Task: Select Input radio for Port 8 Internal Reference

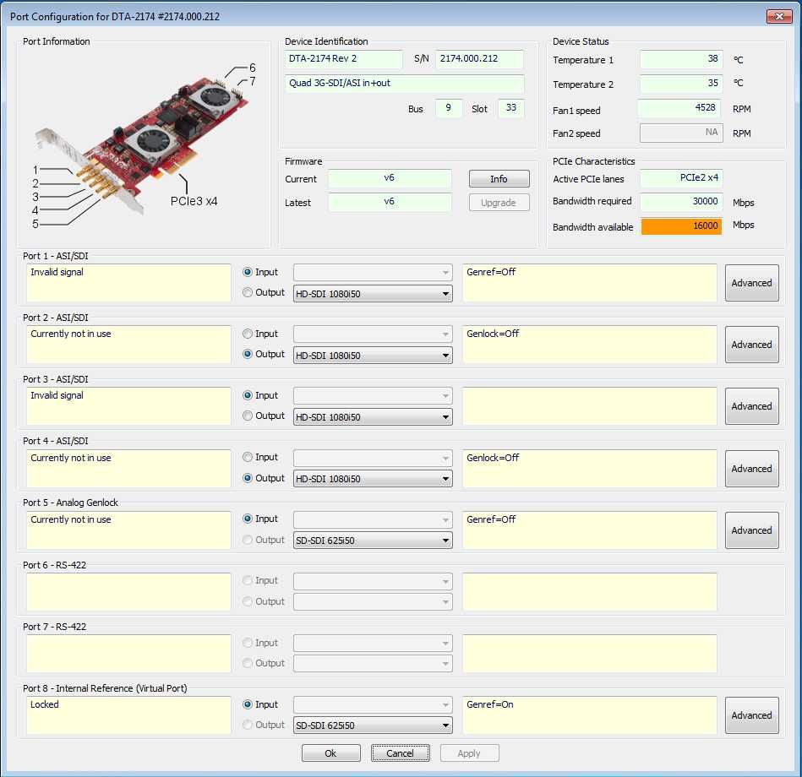Action: (x=248, y=704)
